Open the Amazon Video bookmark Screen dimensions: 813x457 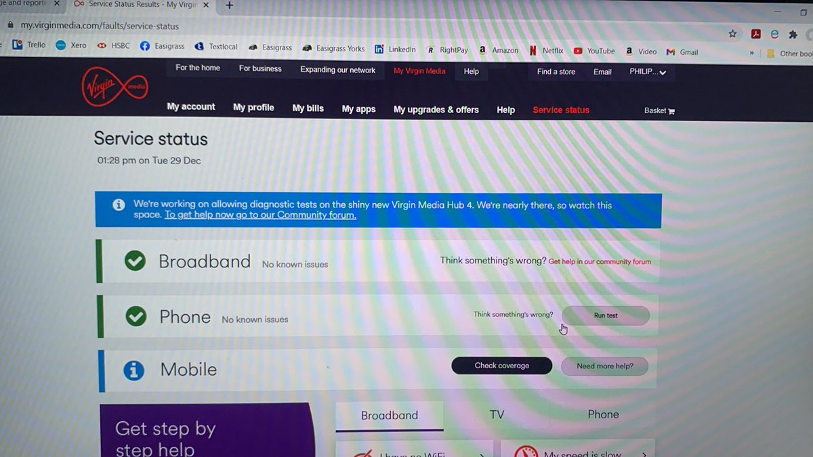(x=641, y=51)
